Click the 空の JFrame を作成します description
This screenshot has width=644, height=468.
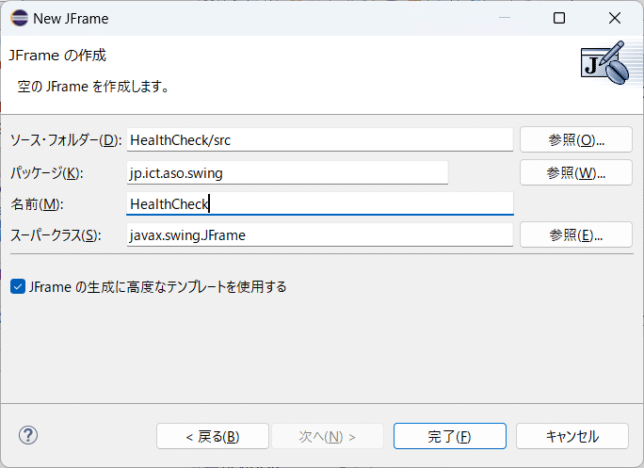pyautogui.click(x=93, y=87)
